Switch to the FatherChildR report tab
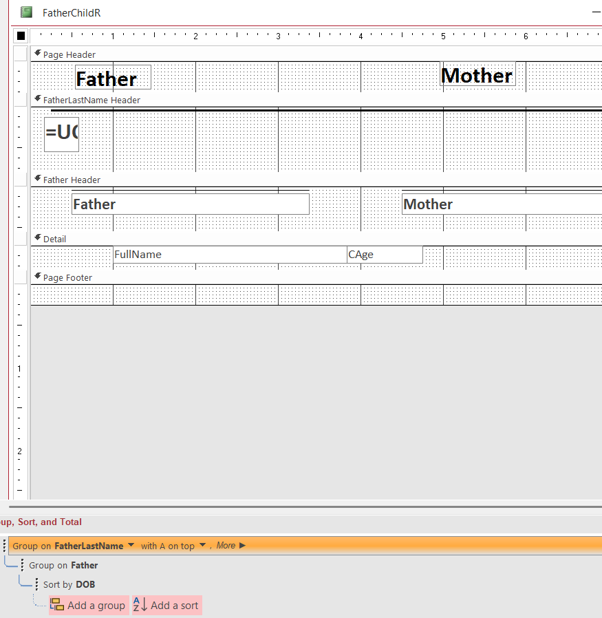The height and width of the screenshot is (618, 602). coord(72,13)
